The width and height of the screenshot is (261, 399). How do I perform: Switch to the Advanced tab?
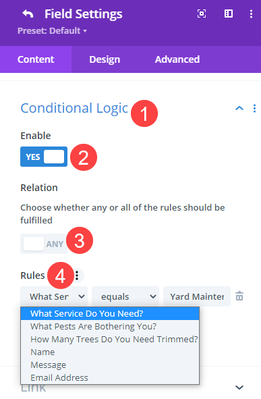[x=177, y=59]
